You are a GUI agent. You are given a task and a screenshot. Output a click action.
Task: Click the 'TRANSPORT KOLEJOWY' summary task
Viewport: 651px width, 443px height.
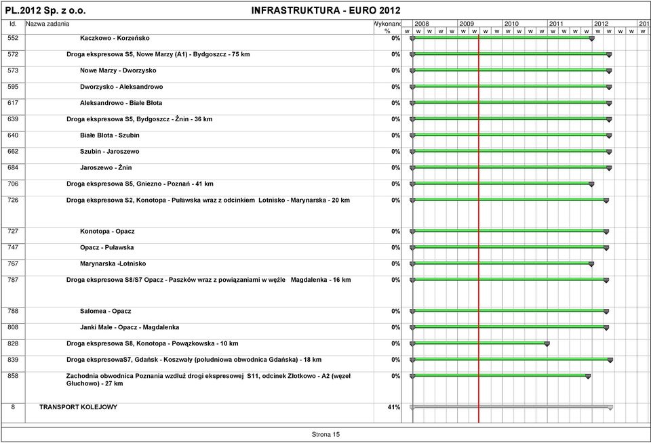78,407
